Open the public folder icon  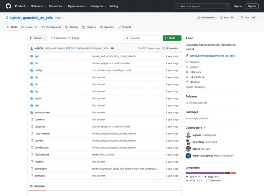(x=31, y=99)
